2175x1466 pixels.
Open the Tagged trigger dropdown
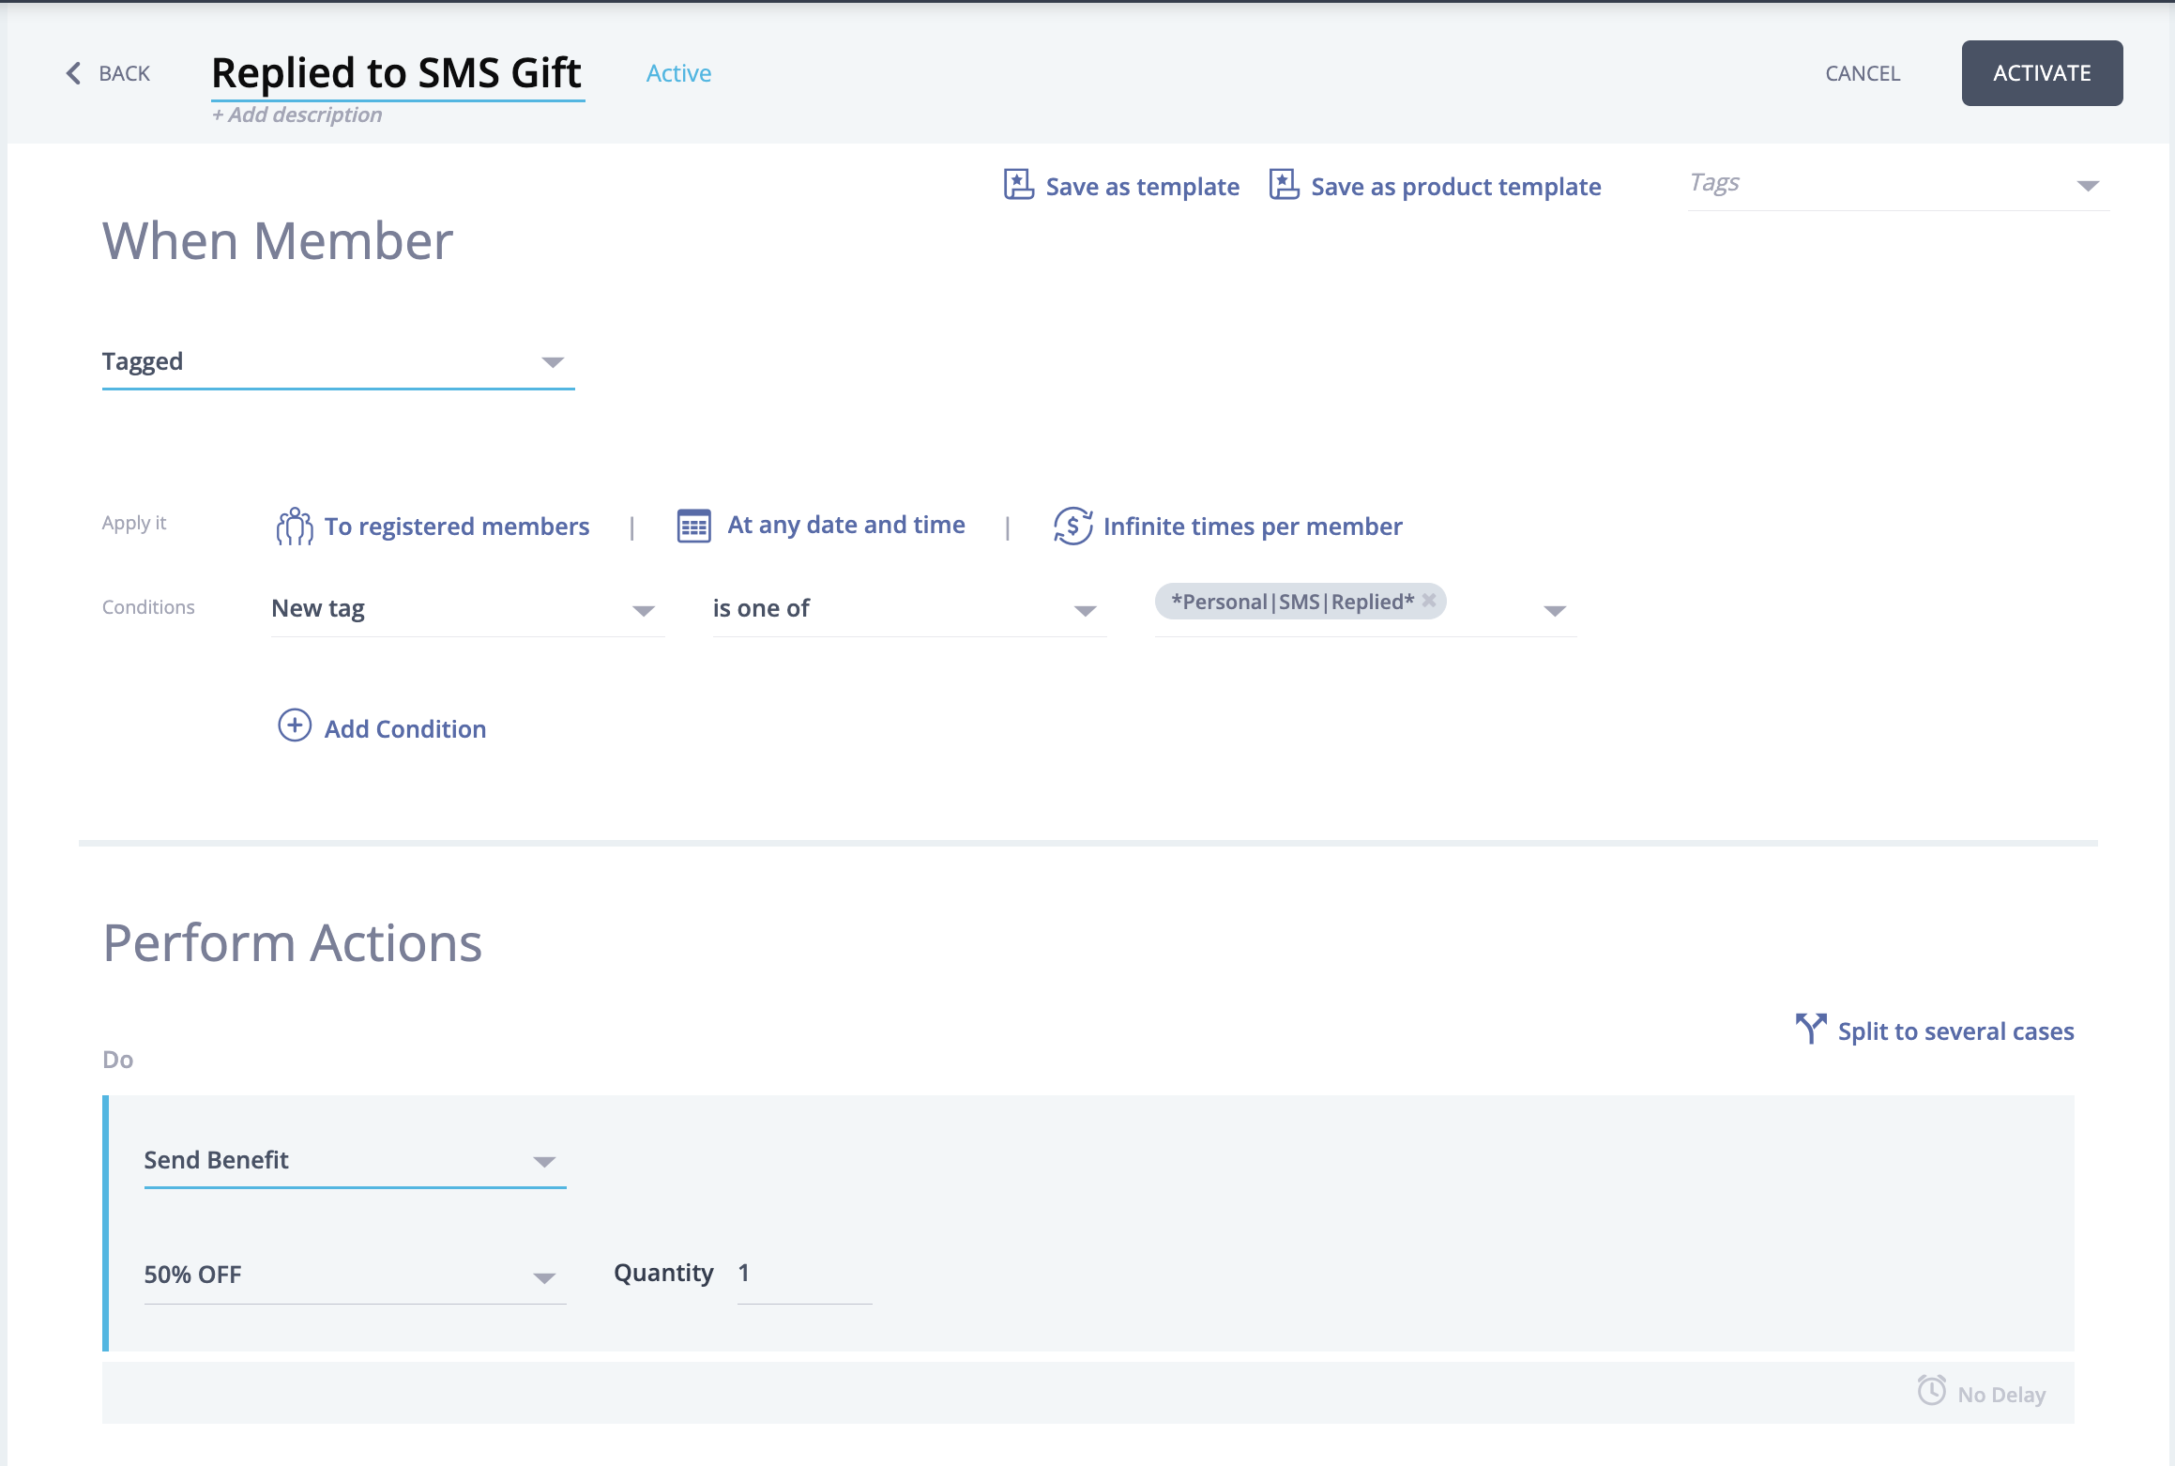click(553, 362)
